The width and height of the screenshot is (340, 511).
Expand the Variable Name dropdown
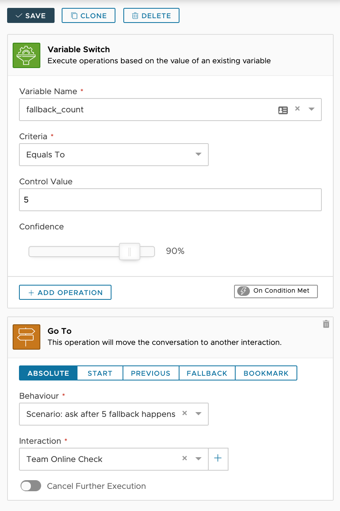click(311, 110)
